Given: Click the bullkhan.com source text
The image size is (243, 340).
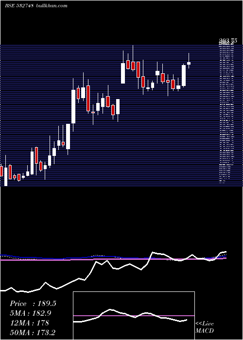Looking at the screenshot, I should click(x=51, y=6).
